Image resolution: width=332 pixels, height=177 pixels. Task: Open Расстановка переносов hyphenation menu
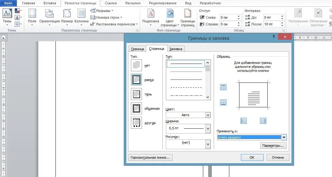pyautogui.click(x=114, y=24)
